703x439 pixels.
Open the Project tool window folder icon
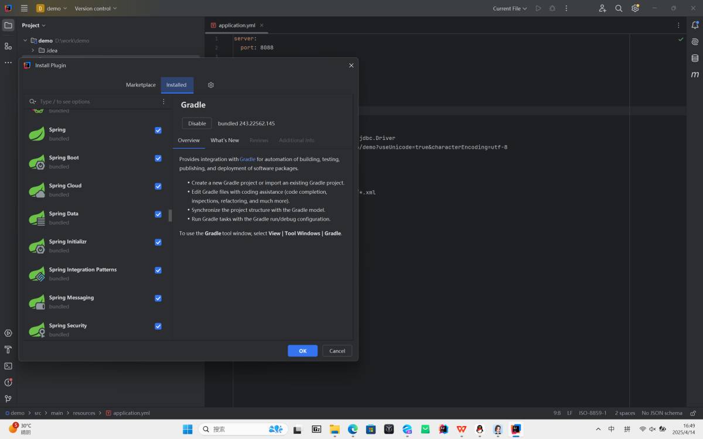[8, 25]
